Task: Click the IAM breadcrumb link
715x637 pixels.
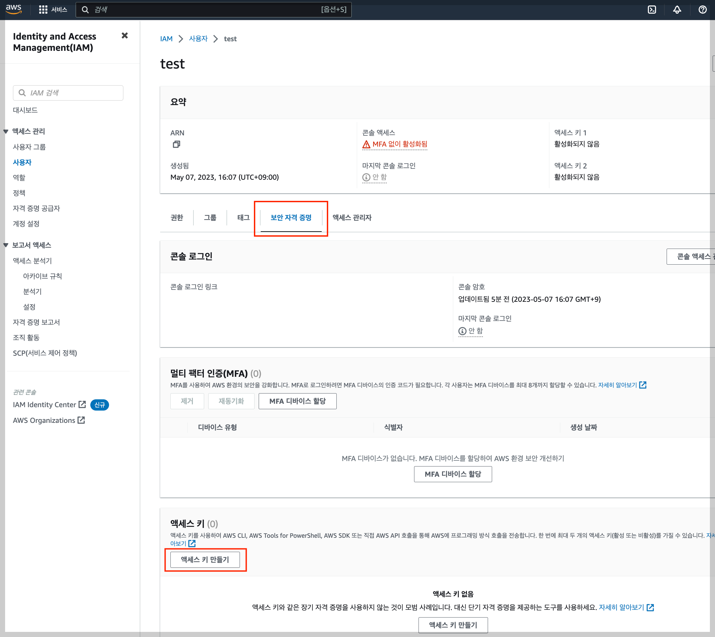Action: (x=166, y=39)
